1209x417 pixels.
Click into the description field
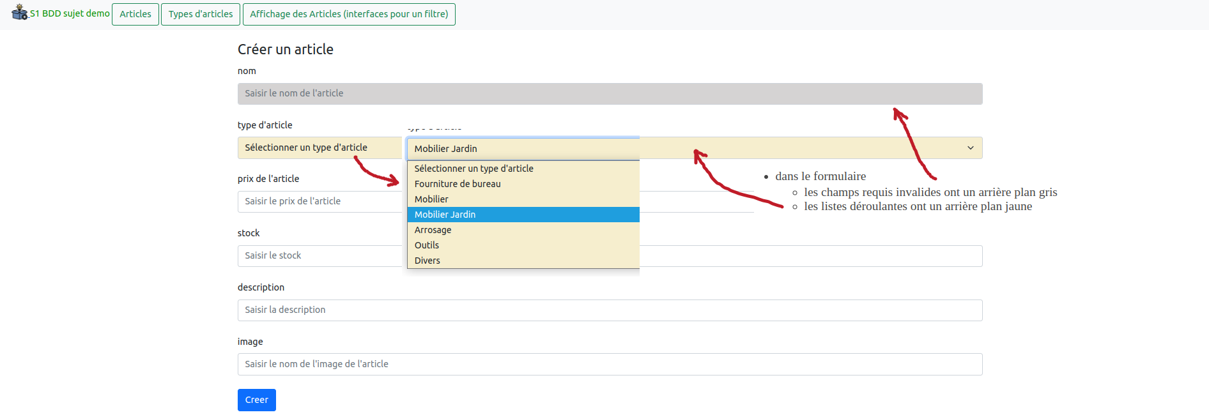click(x=610, y=310)
